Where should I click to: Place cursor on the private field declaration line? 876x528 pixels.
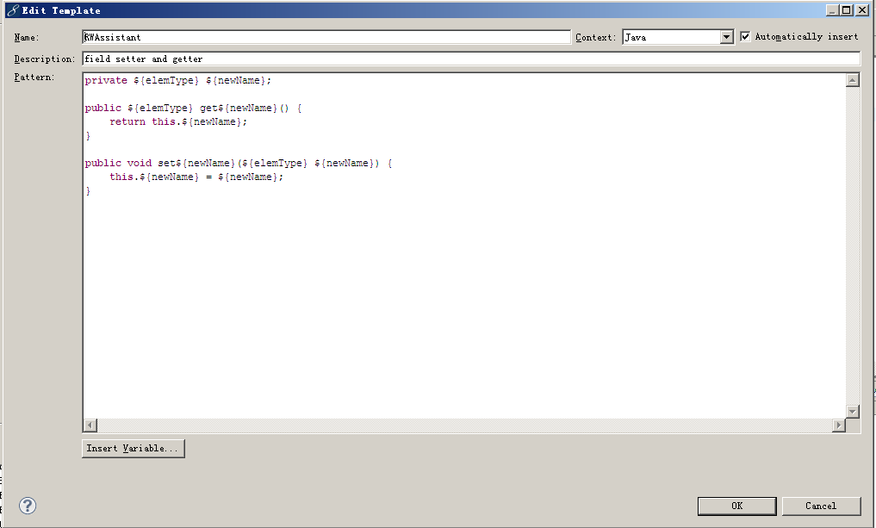178,80
